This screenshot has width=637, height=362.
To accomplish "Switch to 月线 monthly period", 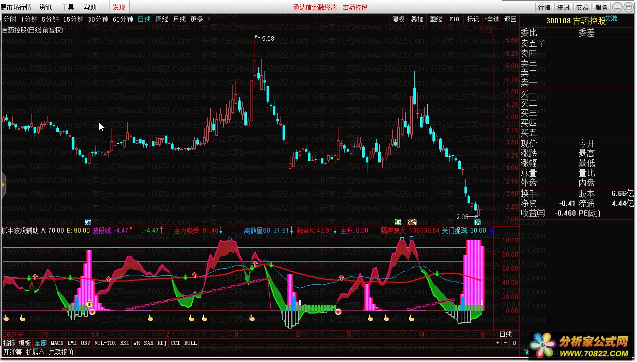I will 179,19.
